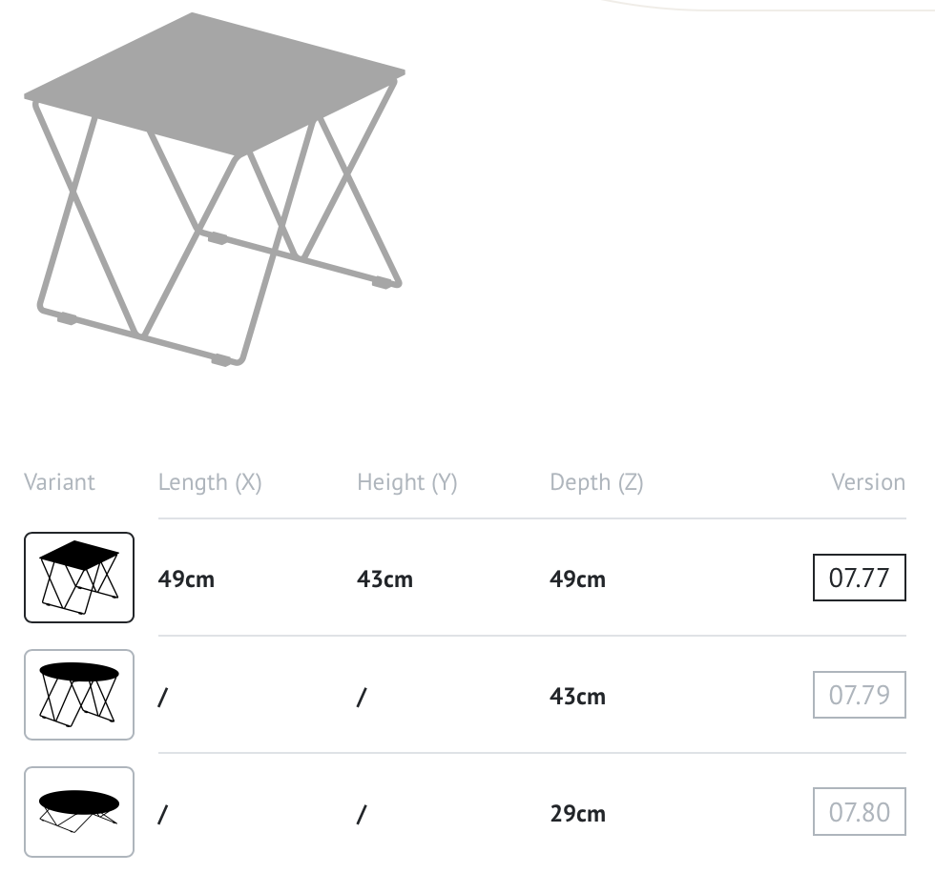This screenshot has height=873, width=935.
Task: Click the slash under Height for 07.80
Action: pyautogui.click(x=362, y=815)
